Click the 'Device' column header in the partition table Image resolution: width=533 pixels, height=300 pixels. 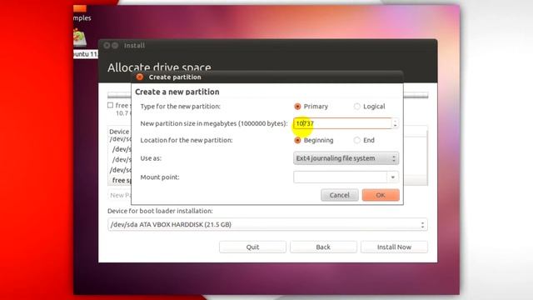119,132
